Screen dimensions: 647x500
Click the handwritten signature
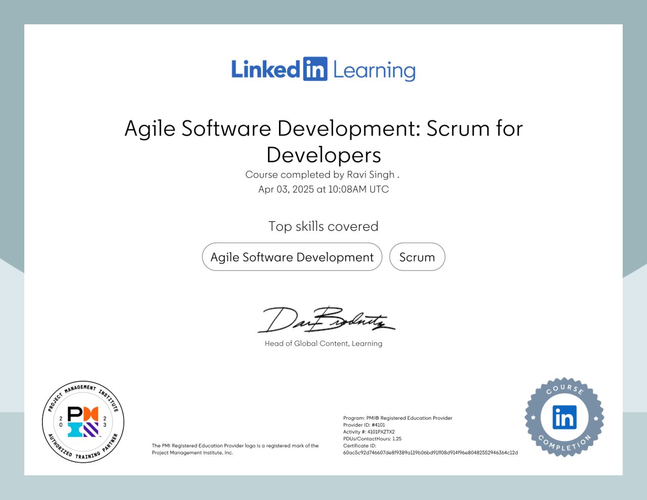click(x=326, y=320)
